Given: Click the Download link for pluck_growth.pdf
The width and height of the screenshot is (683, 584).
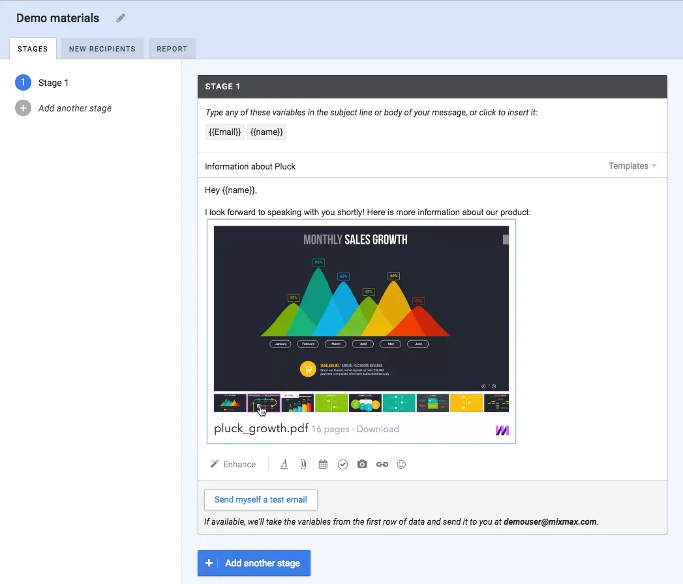Looking at the screenshot, I should click(378, 429).
